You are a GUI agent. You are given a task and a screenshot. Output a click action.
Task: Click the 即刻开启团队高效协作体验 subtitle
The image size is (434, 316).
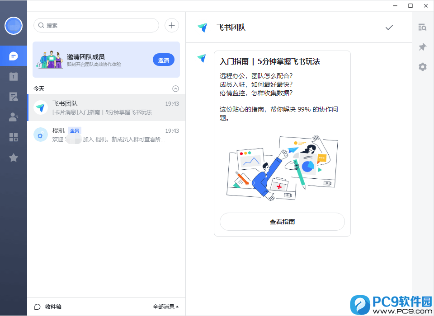(x=94, y=65)
